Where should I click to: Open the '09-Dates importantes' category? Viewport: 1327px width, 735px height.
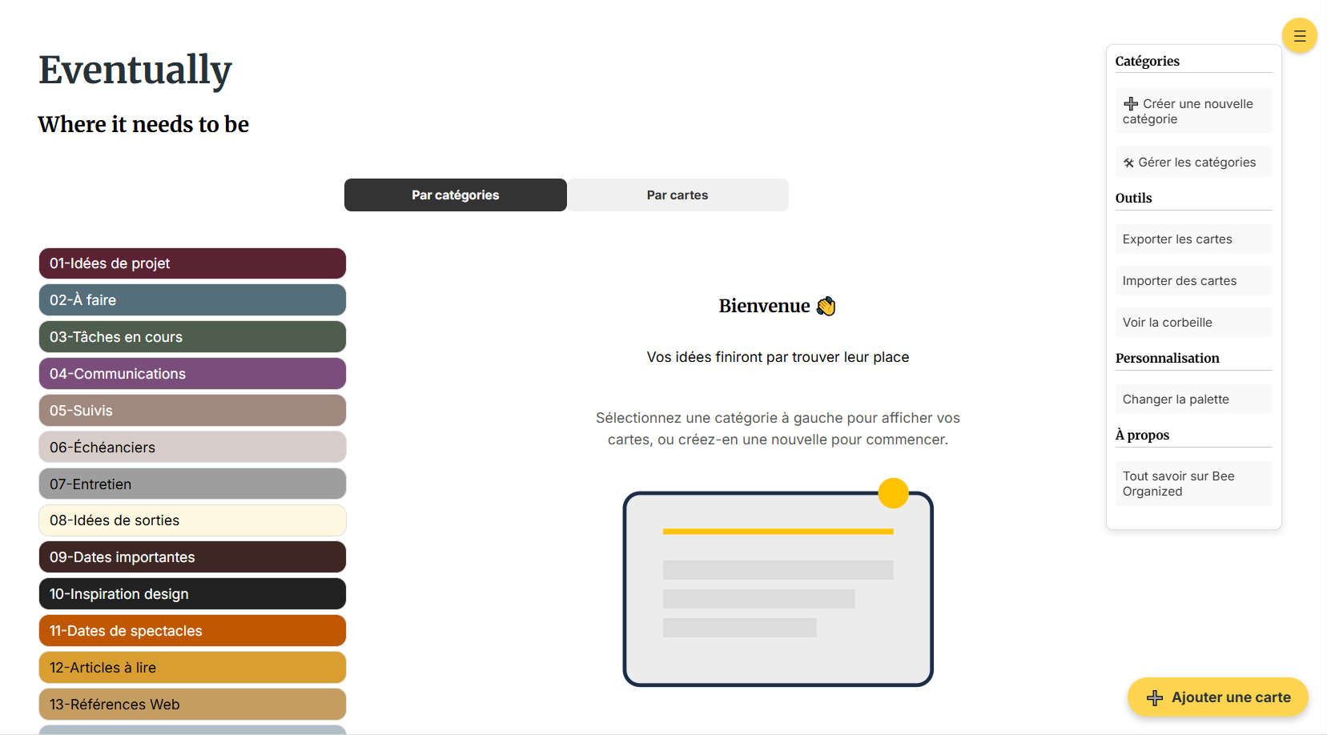tap(192, 557)
